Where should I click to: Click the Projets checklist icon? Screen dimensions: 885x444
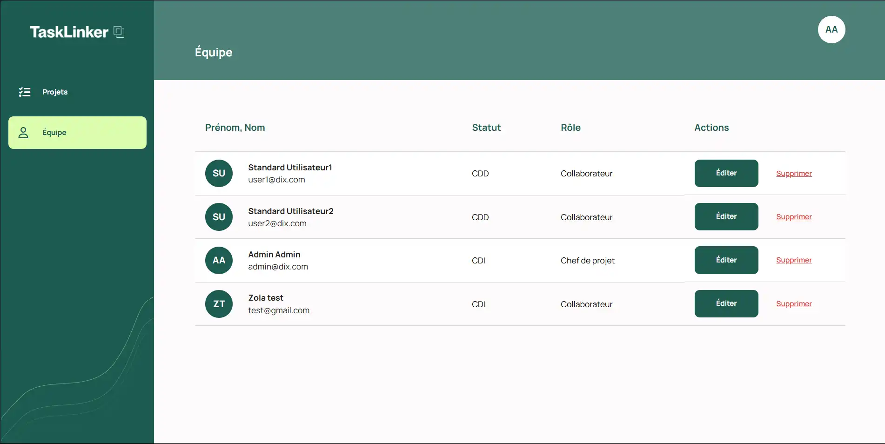coord(25,92)
